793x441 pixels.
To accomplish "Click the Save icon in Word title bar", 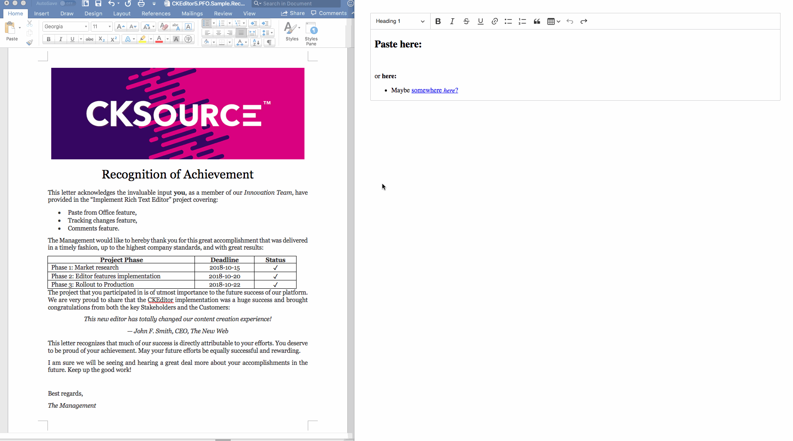I will point(98,3).
